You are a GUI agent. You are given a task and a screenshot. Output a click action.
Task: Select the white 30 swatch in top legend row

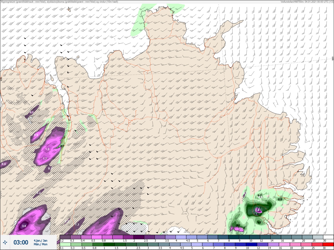coord(328,237)
